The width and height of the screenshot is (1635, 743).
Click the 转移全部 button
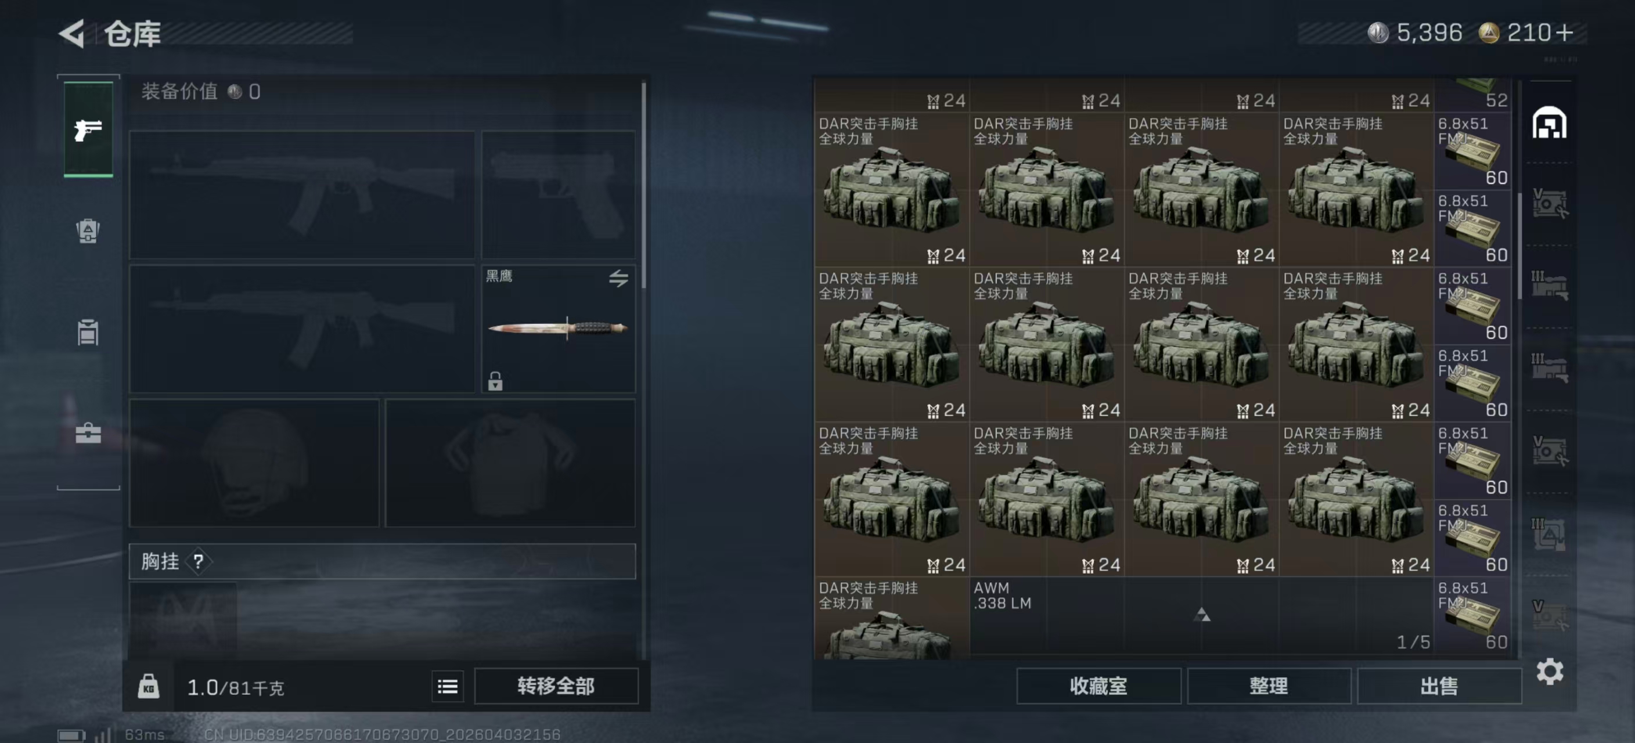pyautogui.click(x=556, y=686)
